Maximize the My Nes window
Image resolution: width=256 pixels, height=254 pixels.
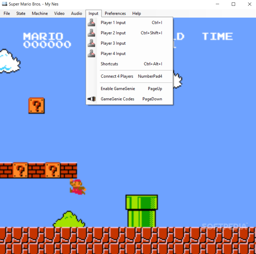[233, 4]
